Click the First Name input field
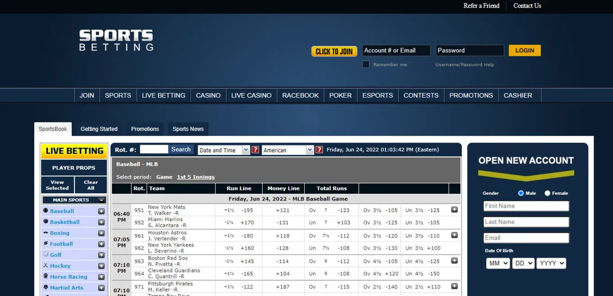The height and width of the screenshot is (296, 613). click(526, 206)
